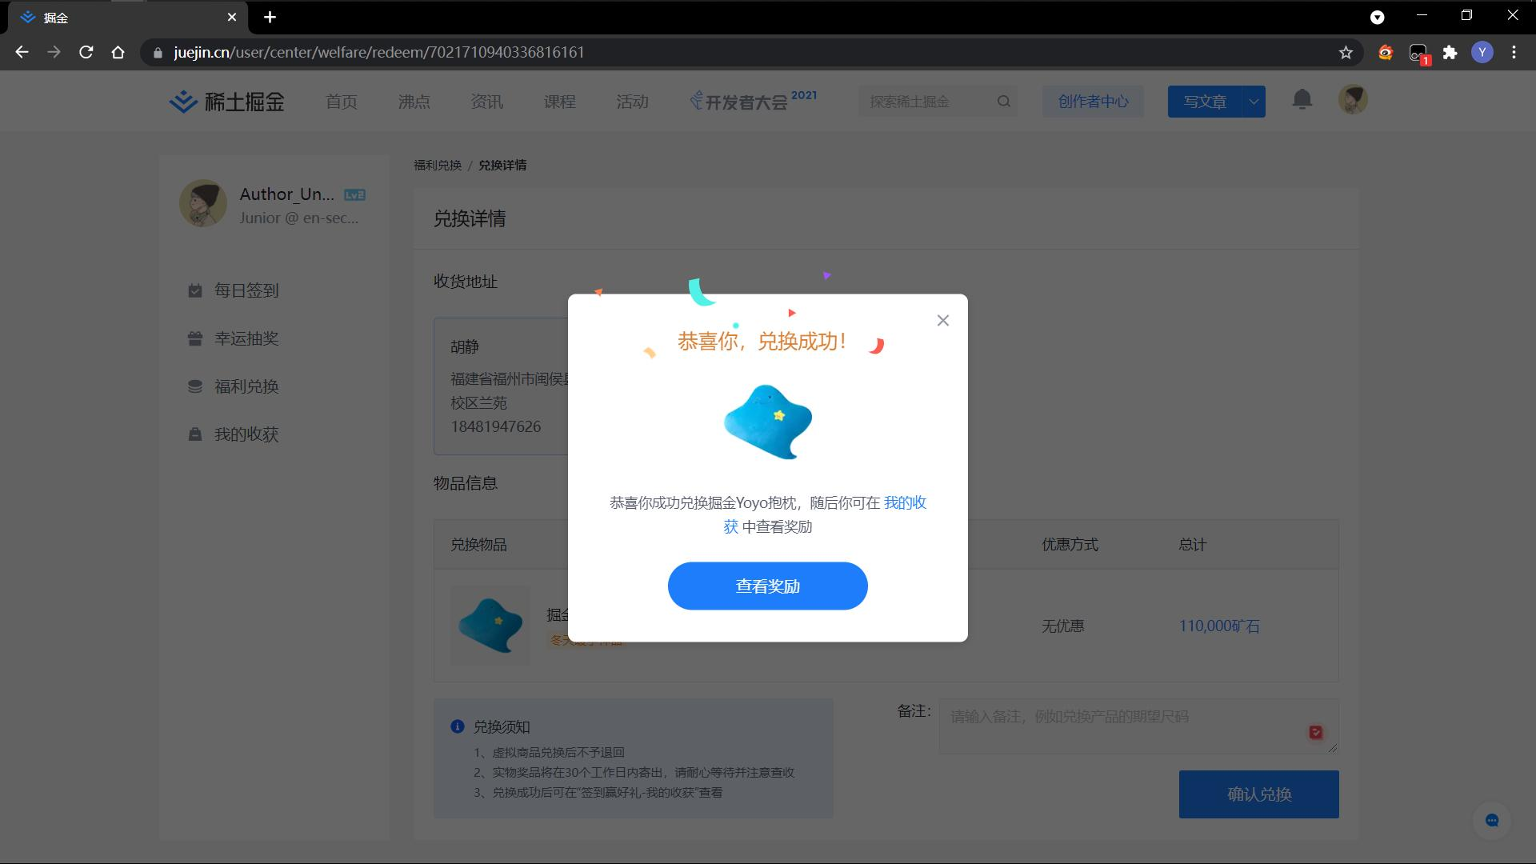
Task: Open the user avatar menu in header
Action: (x=1352, y=100)
